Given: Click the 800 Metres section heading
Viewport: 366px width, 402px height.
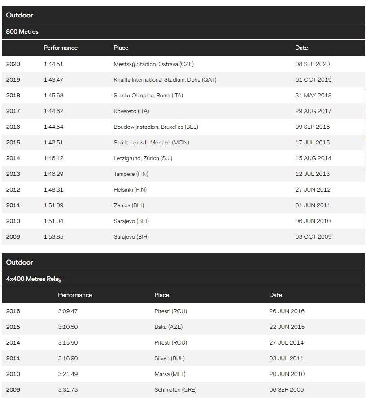Looking at the screenshot, I should [x=22, y=32].
